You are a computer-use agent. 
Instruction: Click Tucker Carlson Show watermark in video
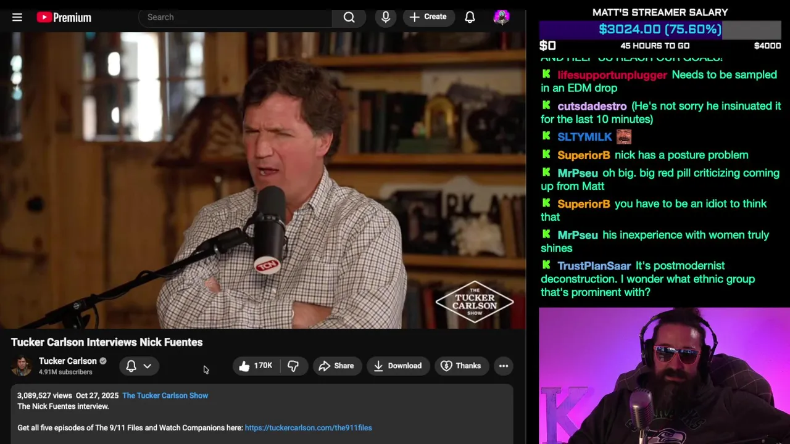[x=475, y=302]
